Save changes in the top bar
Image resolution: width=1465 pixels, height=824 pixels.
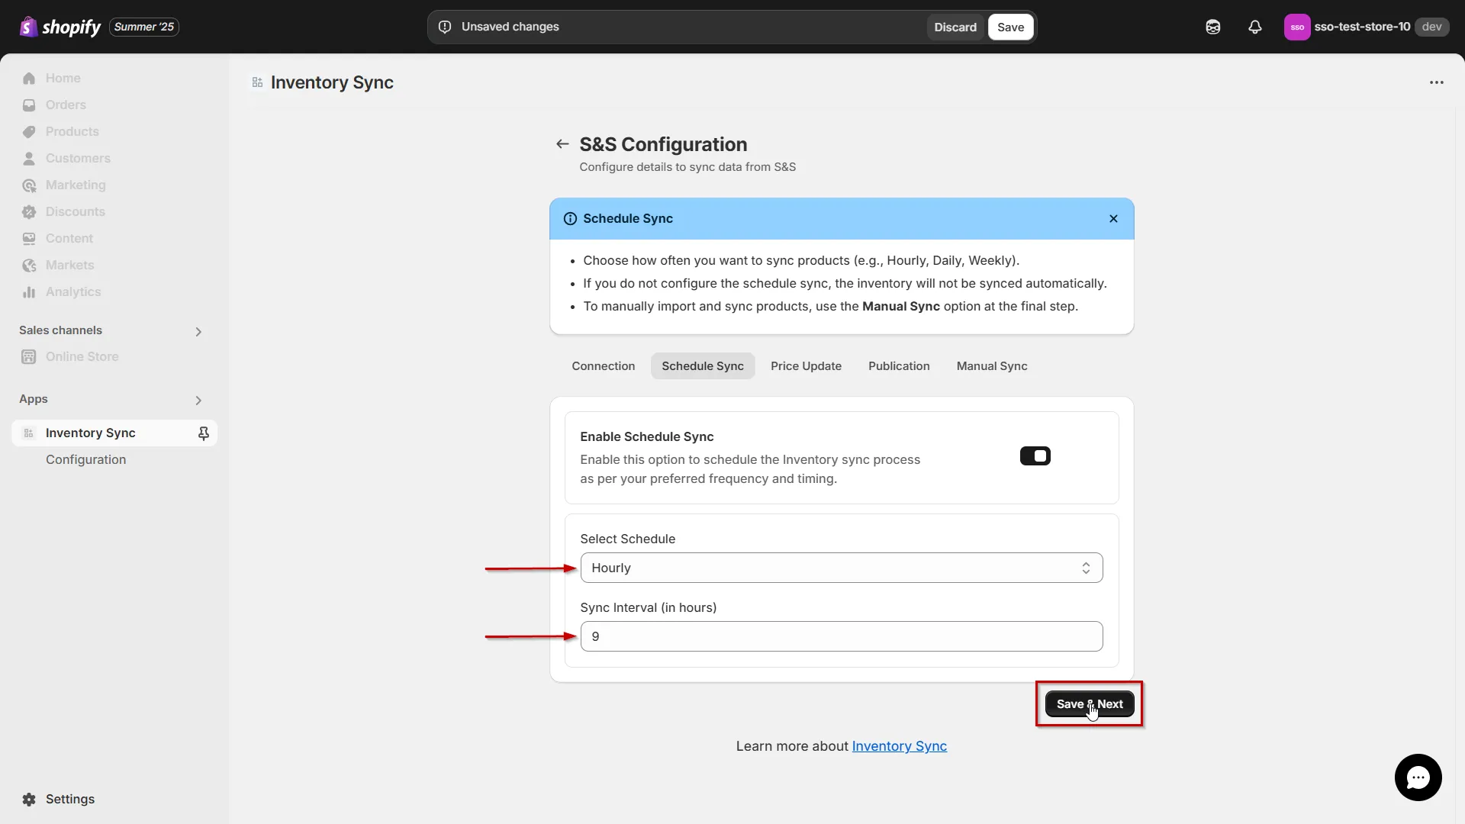point(1010,27)
